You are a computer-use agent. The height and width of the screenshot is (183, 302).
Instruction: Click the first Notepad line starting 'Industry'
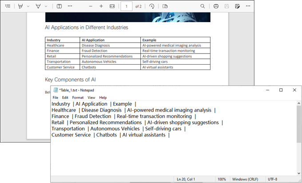click(94, 104)
